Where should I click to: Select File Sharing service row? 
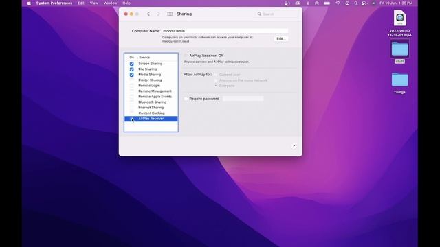coord(151,69)
